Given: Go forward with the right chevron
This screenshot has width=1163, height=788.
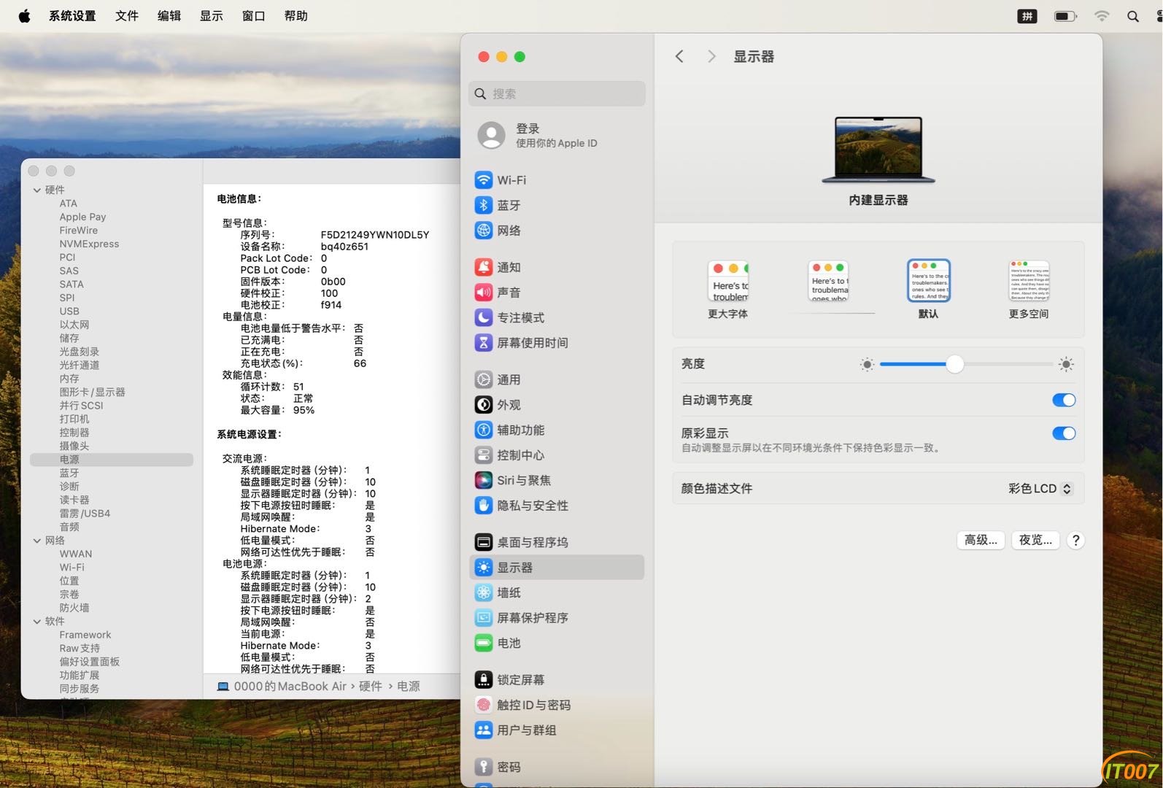Looking at the screenshot, I should [711, 57].
